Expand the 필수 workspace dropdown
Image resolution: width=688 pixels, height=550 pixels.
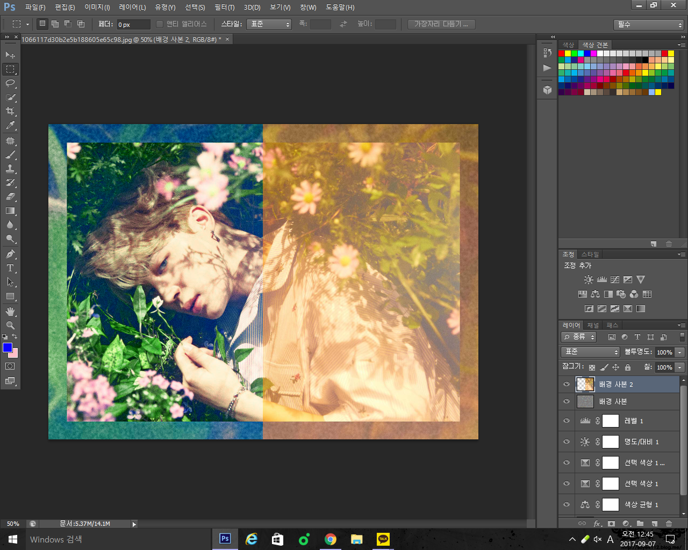pos(648,25)
